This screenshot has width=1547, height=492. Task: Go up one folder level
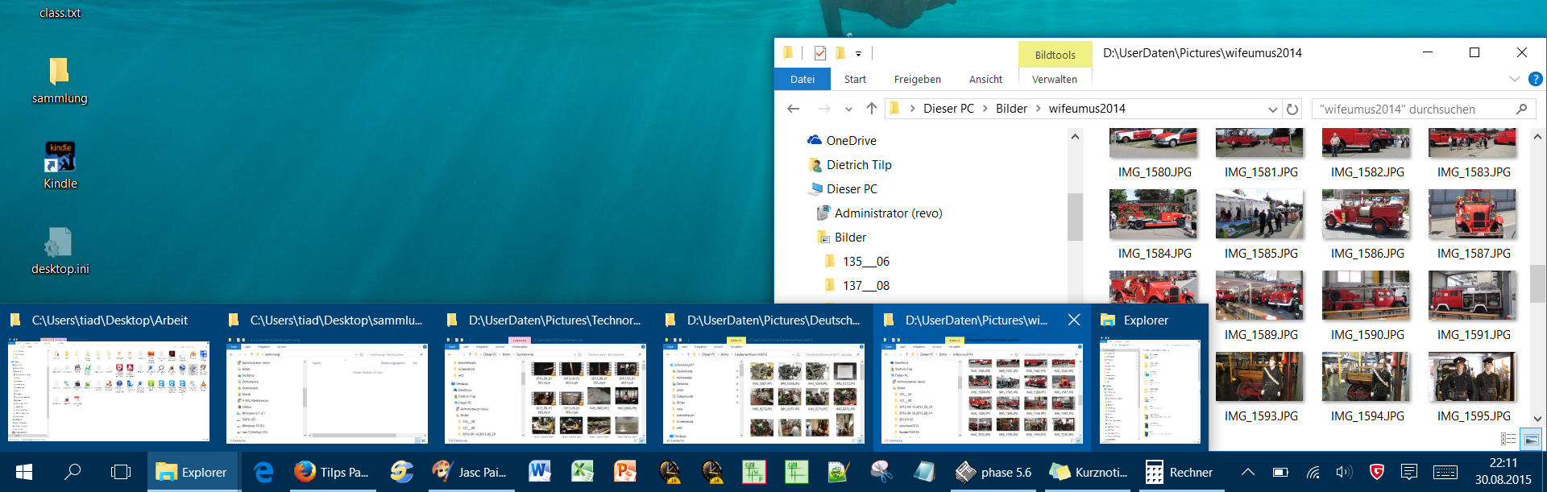click(871, 109)
